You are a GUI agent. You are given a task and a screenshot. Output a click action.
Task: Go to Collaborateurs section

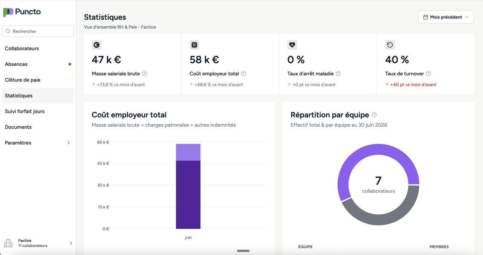click(x=38, y=49)
